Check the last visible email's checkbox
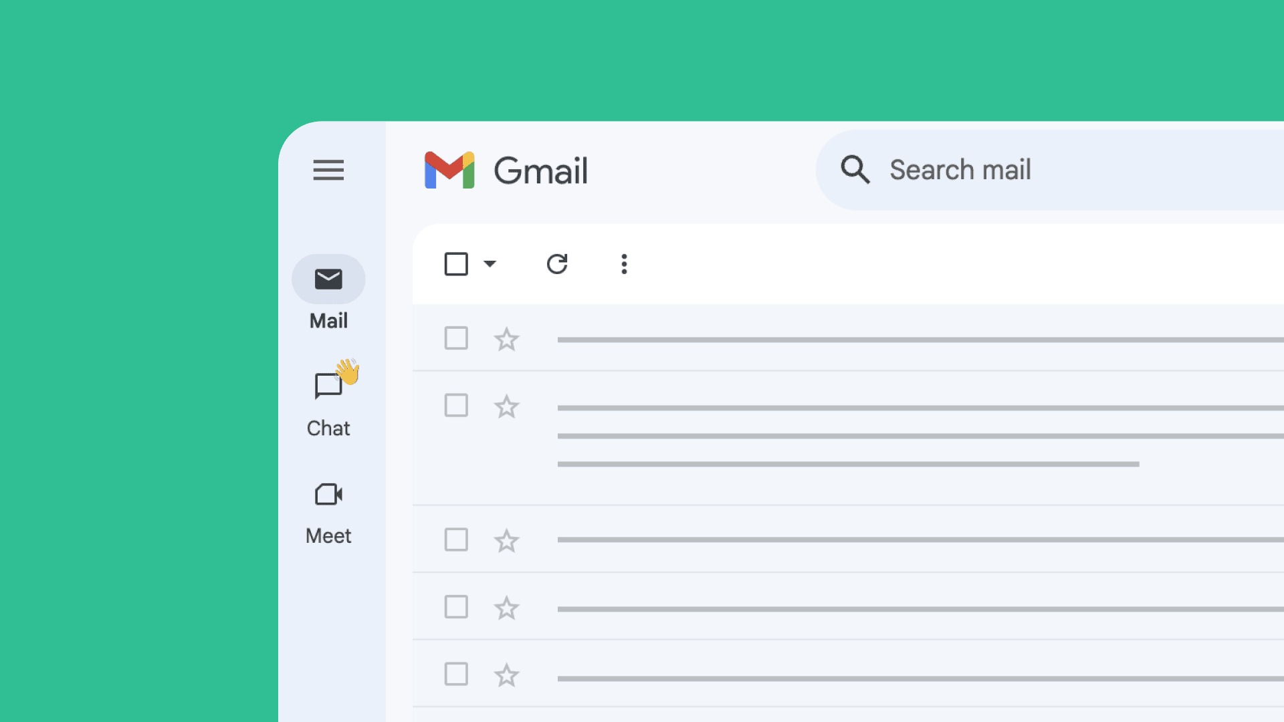1284x722 pixels. coord(455,675)
